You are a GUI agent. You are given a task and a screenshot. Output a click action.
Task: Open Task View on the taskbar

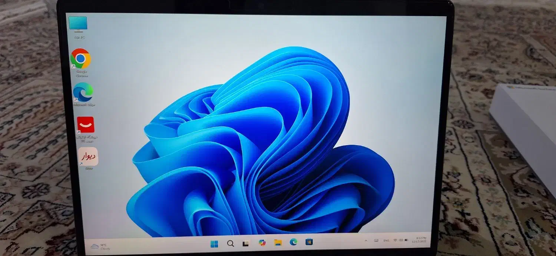click(245, 243)
